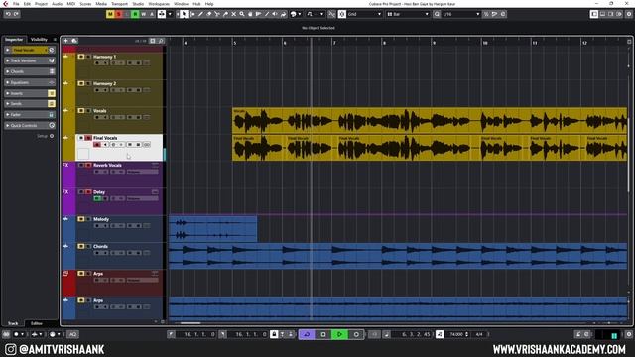Click the Add Track plus button

click(66, 41)
